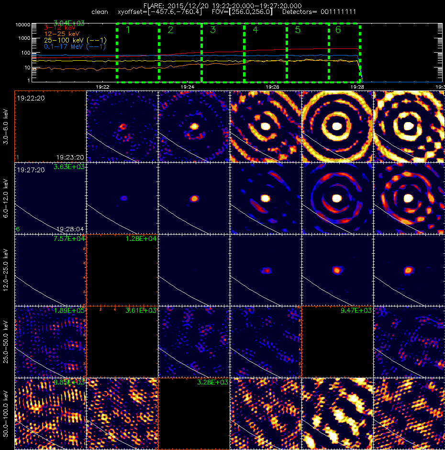Click the 19:22 time axis label
The height and width of the screenshot is (450, 445).
[103, 87]
